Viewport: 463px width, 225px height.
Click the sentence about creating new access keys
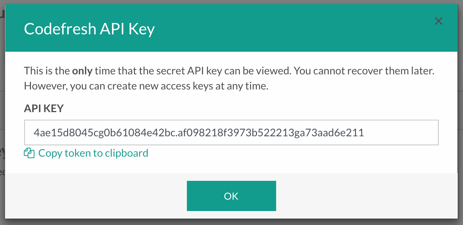click(146, 86)
